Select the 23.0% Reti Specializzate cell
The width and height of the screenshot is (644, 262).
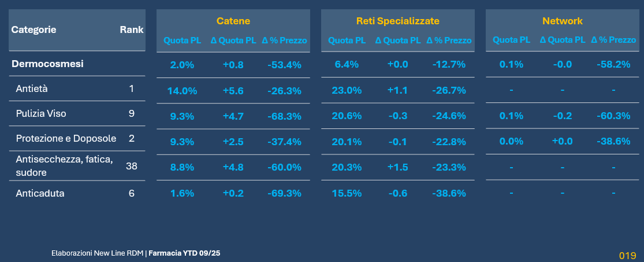pos(347,90)
